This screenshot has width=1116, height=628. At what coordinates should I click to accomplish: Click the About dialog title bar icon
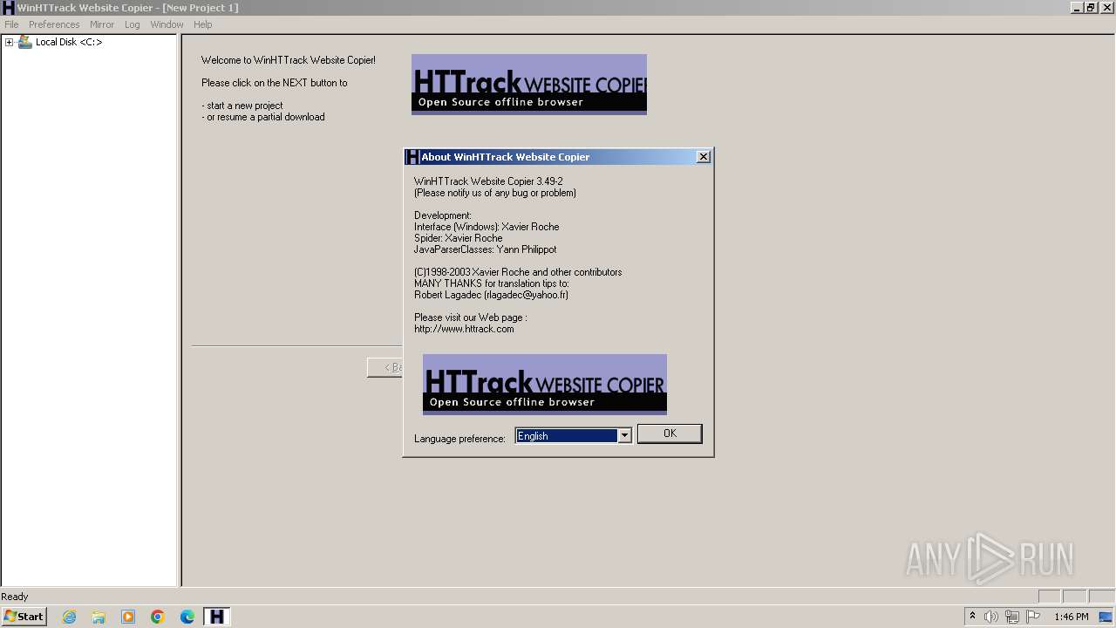point(412,157)
